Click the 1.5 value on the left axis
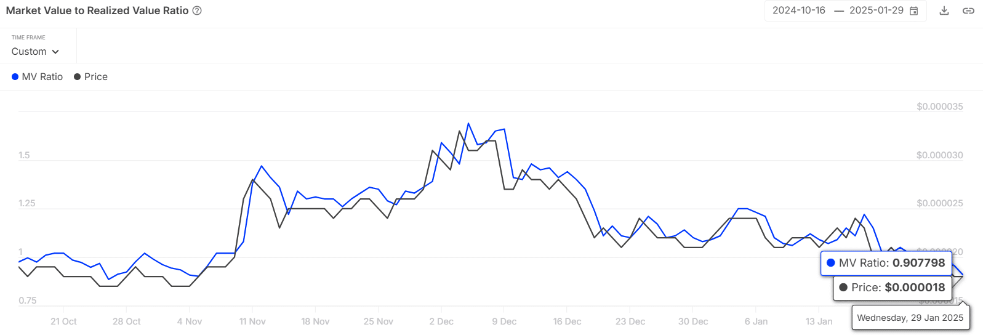 (x=24, y=155)
